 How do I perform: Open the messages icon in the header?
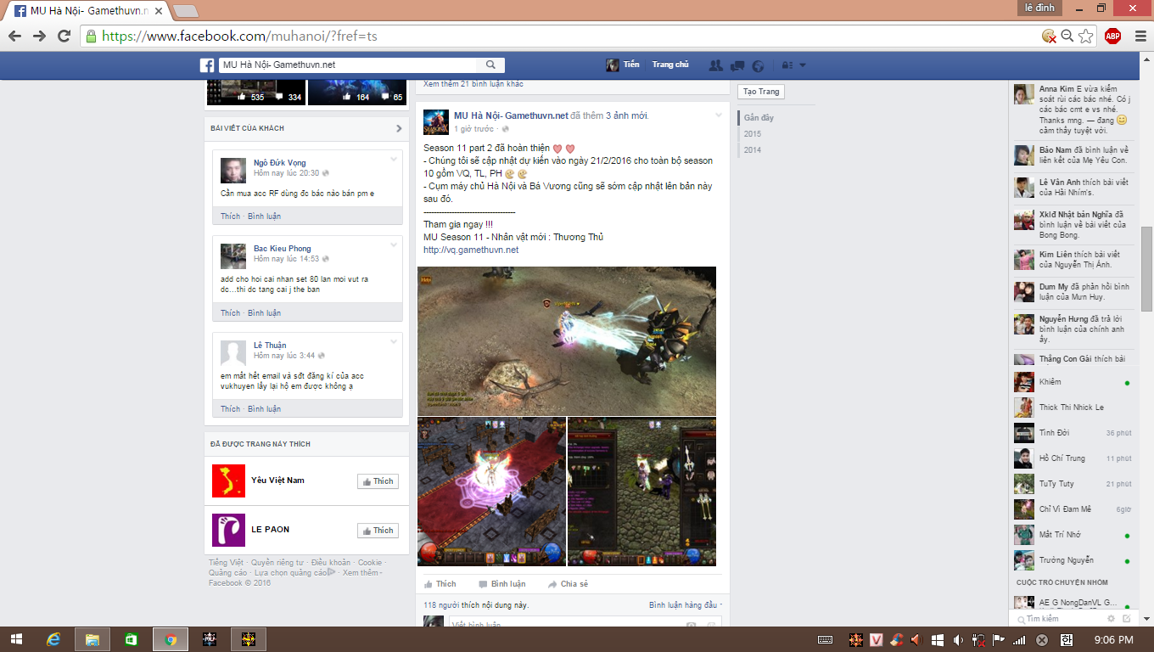coord(737,65)
